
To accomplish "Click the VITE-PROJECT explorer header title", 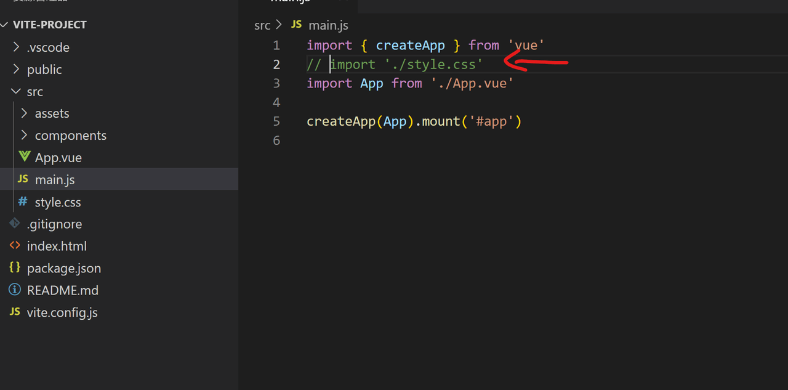I will tap(50, 25).
